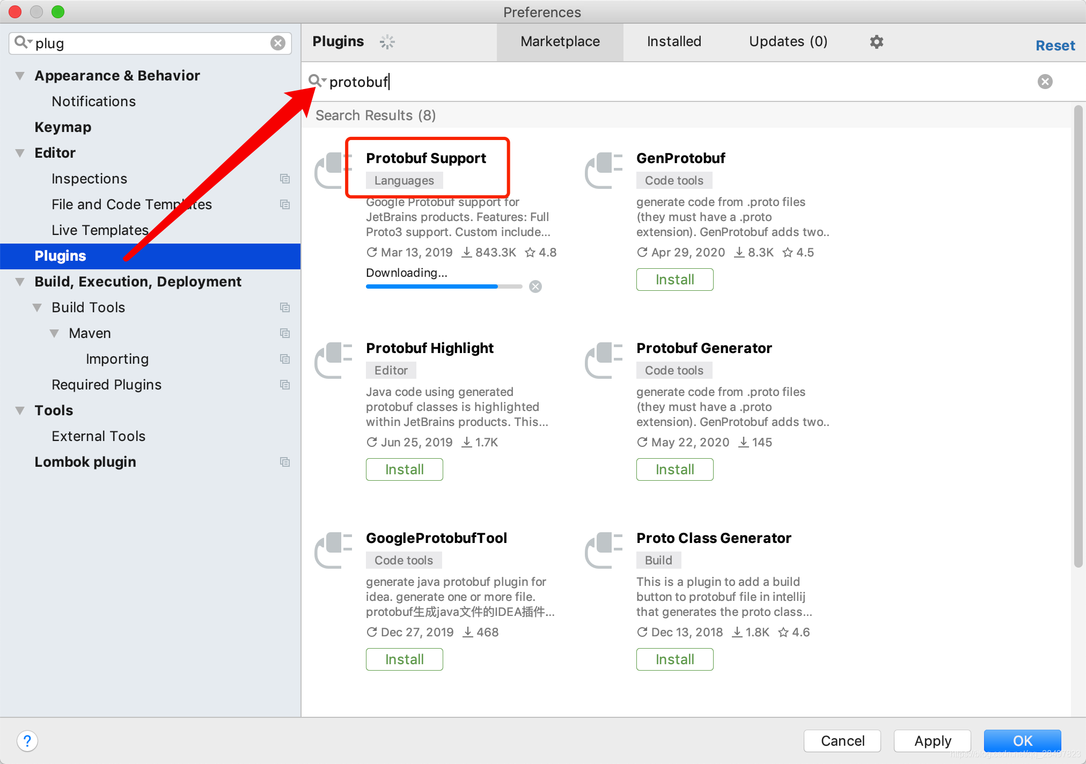Switch to the Installed tab
Viewport: 1086px width, 764px height.
click(674, 42)
